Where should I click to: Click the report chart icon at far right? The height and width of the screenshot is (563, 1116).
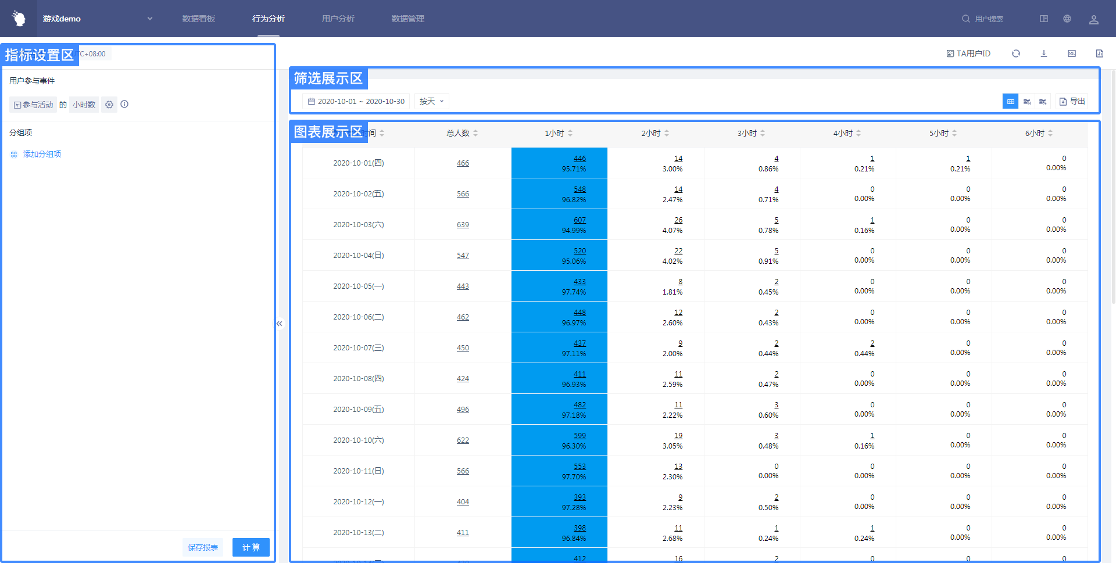tap(1099, 53)
